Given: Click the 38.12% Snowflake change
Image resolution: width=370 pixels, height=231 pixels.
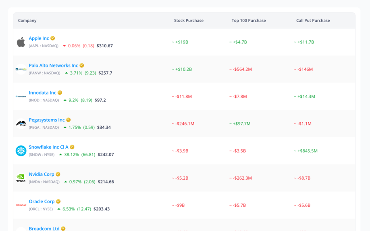Looking at the screenshot, I should [x=71, y=155].
